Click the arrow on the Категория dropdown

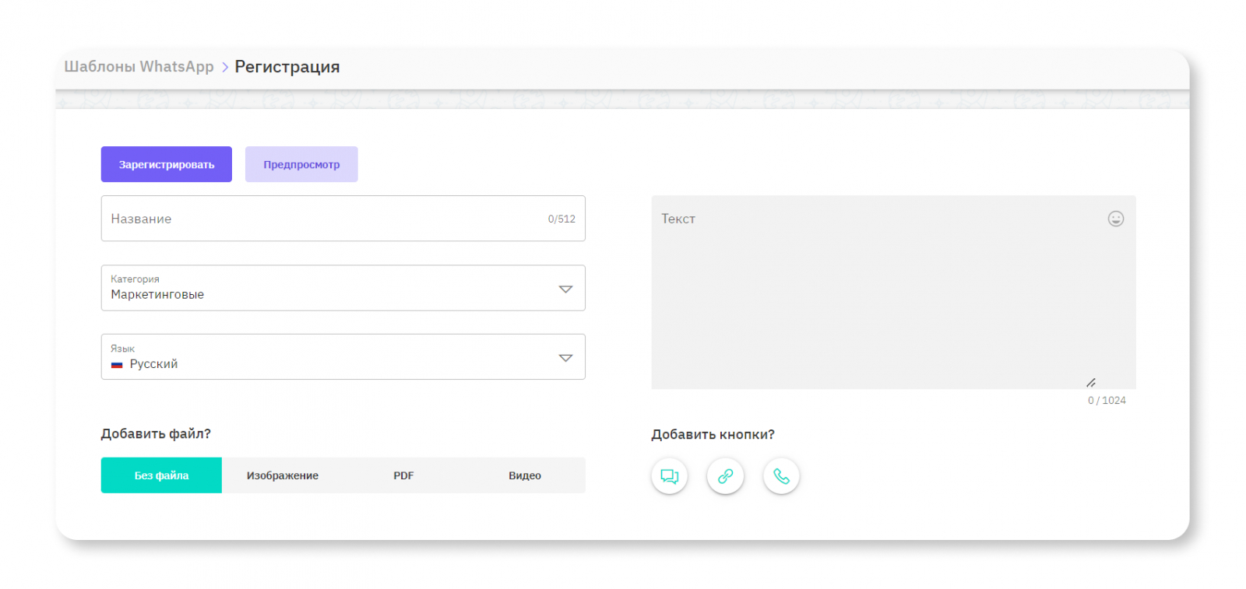pyautogui.click(x=565, y=289)
